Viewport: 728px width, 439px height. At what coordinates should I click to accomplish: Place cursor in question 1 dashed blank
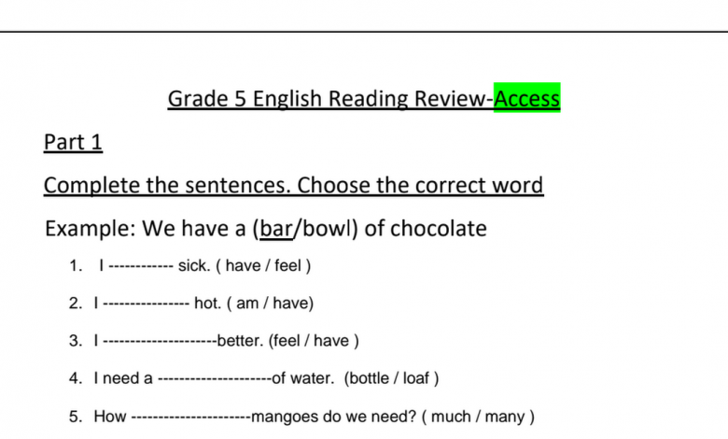[x=141, y=266]
